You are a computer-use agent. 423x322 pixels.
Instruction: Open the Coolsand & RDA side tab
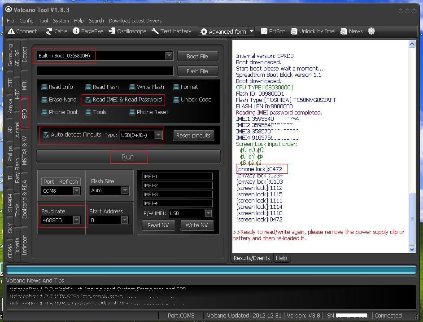[x=25, y=199]
